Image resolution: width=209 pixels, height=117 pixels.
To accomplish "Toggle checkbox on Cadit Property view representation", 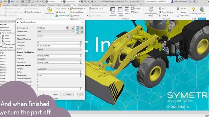I will click(3, 44).
